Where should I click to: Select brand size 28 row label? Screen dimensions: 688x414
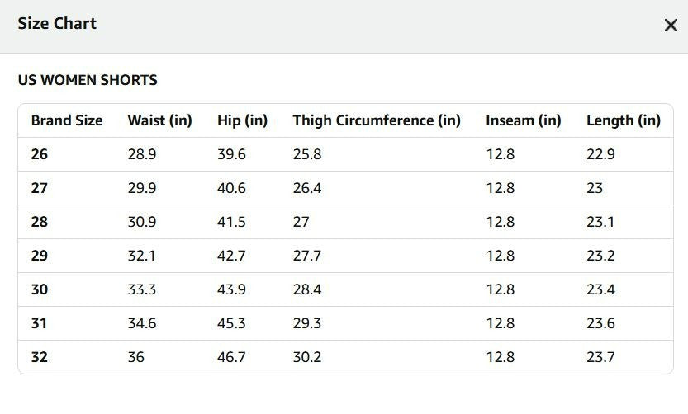pos(40,222)
